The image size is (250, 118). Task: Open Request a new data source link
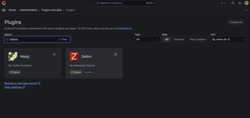[x=21, y=83]
